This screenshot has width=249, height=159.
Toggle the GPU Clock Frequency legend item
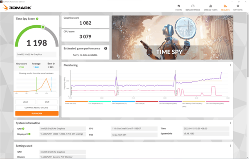click(217, 103)
